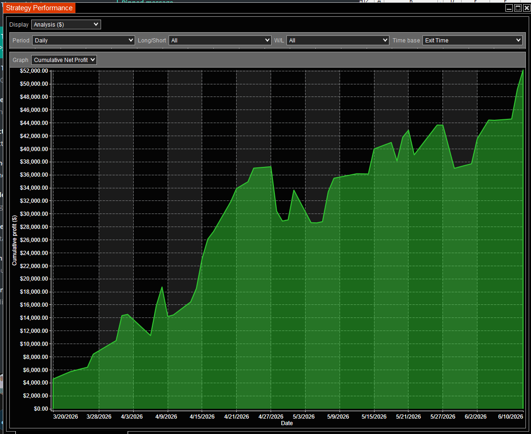Screen dimensions: 531x434
Task: Click the 5/15/2026 date label
Action: [x=374, y=417]
